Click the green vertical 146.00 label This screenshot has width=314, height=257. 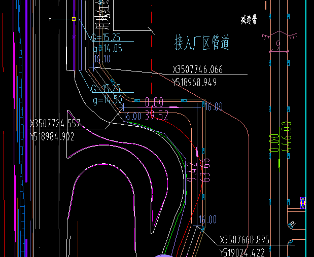pos(286,137)
